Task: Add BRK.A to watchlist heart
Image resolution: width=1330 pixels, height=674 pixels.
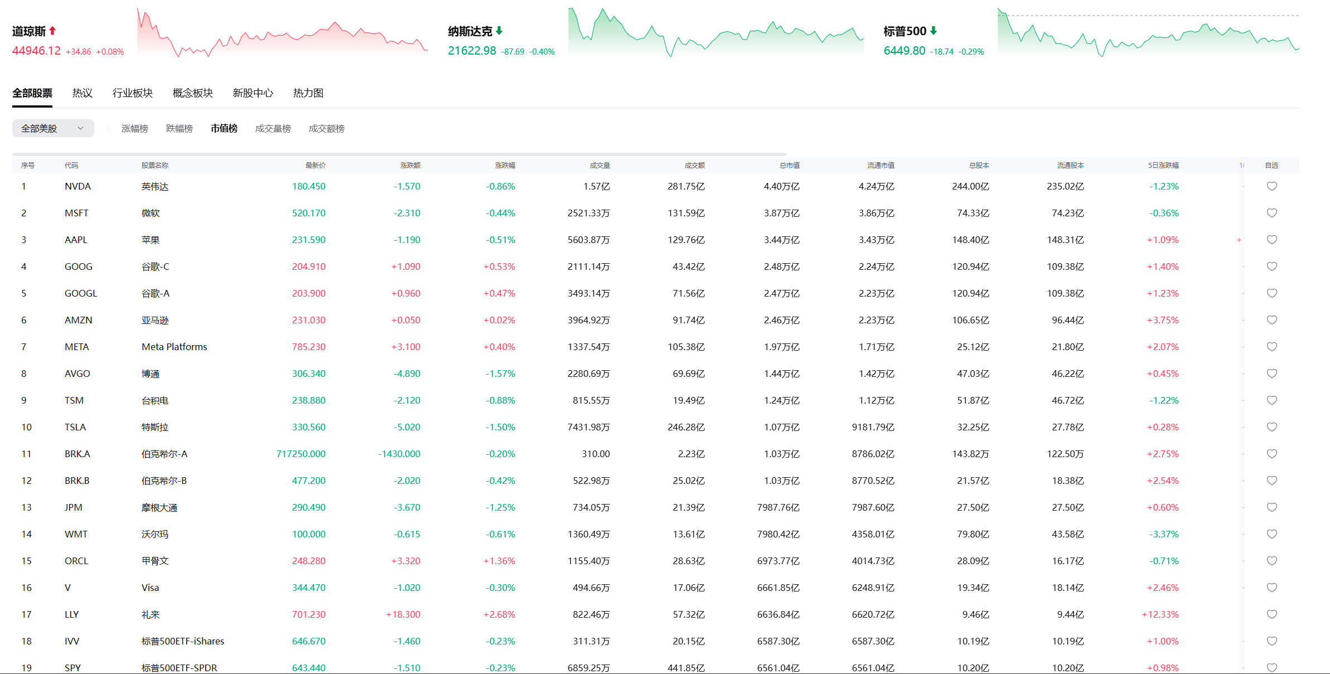Action: click(1271, 454)
